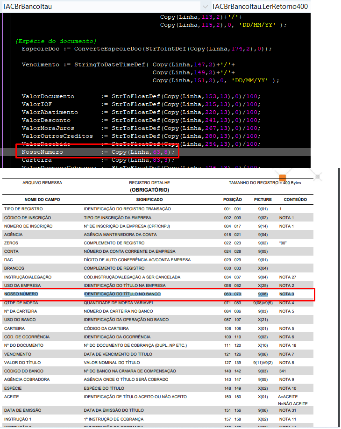Click the BRANCOS field name
The image size is (341, 429).
point(14,268)
